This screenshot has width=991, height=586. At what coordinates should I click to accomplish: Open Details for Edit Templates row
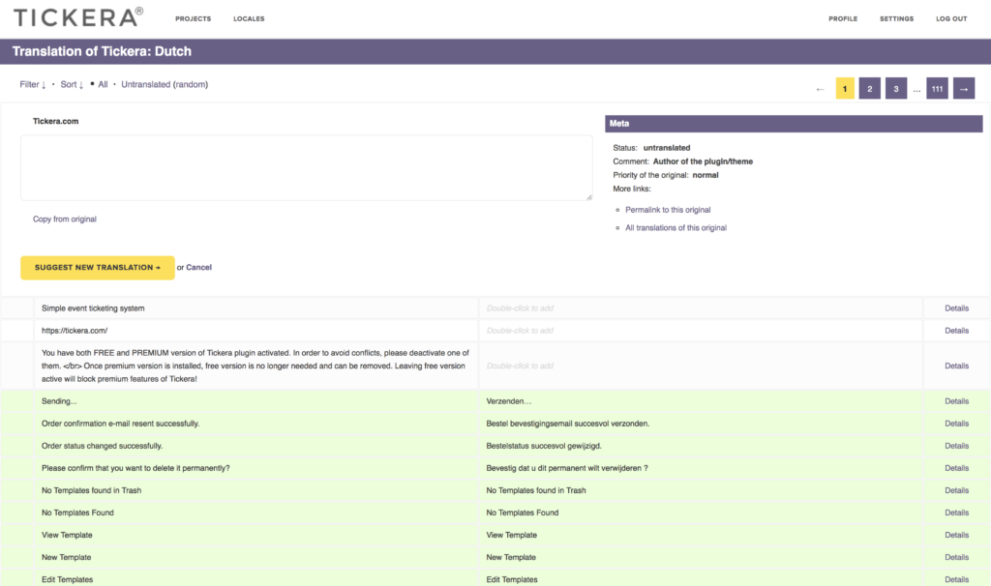[957, 579]
